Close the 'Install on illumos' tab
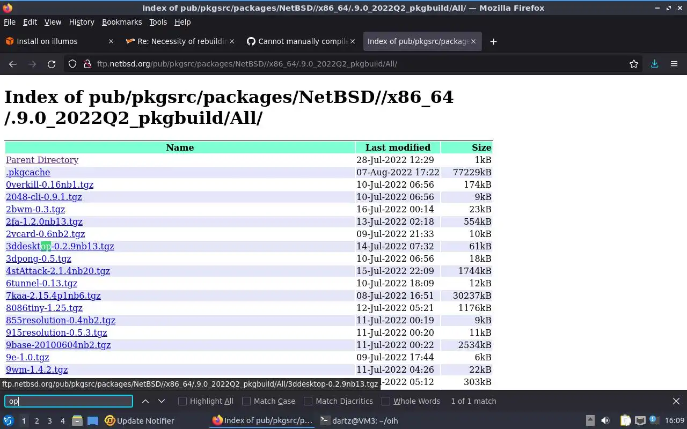 click(x=111, y=41)
